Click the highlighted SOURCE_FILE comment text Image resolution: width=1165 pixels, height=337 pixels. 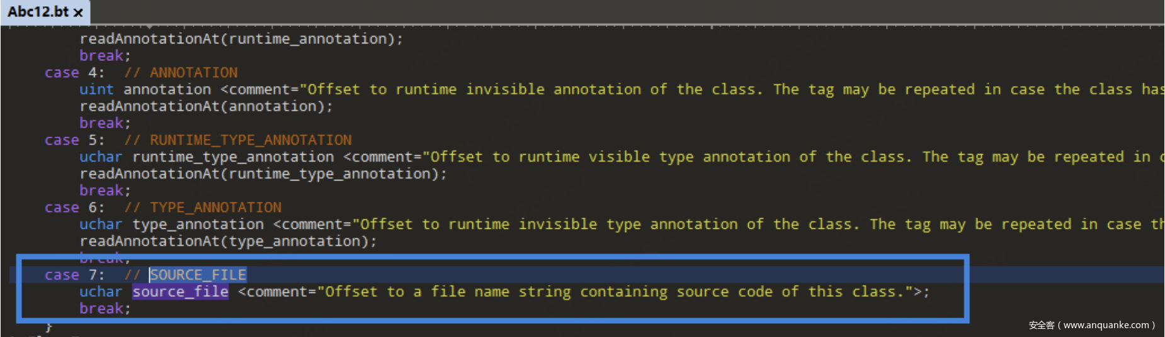coord(198,275)
